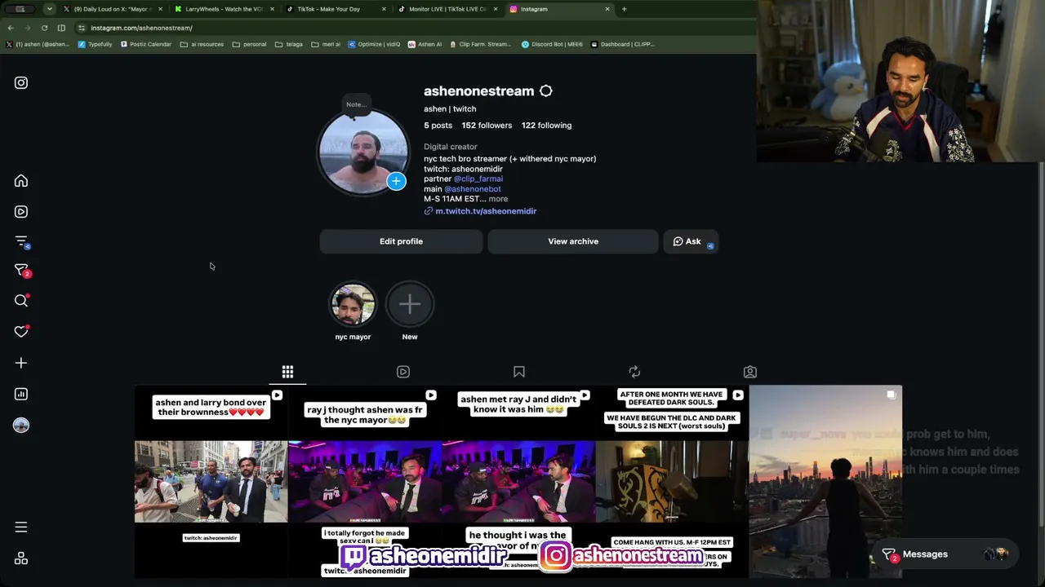View the 152 followers list

(x=487, y=126)
